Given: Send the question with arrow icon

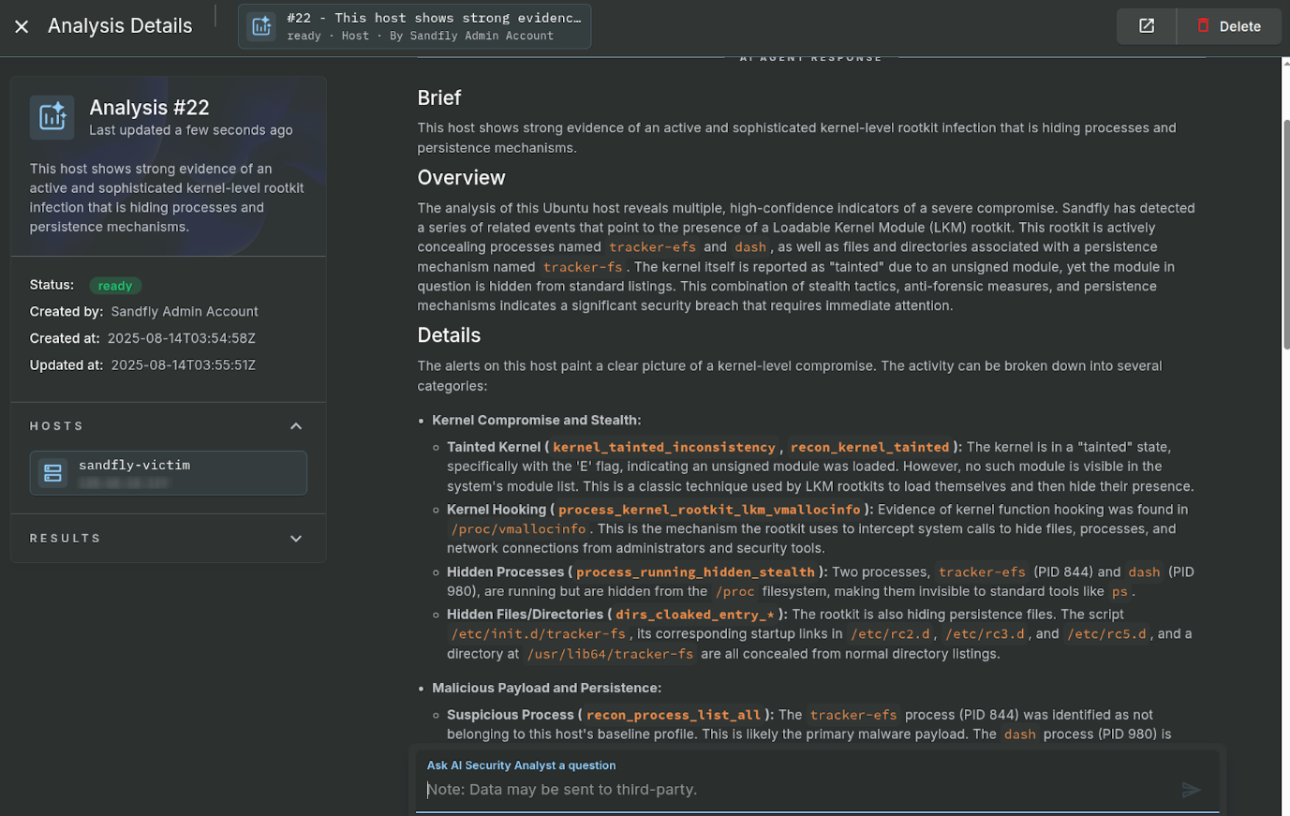Looking at the screenshot, I should (1191, 790).
